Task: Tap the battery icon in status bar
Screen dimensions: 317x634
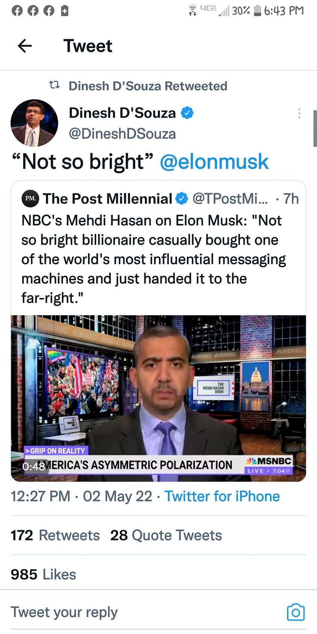Action: tap(257, 11)
